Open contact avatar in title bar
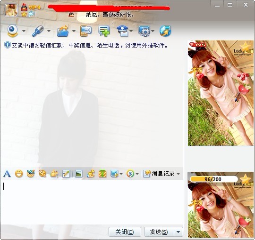The image size is (255, 240). (11, 10)
